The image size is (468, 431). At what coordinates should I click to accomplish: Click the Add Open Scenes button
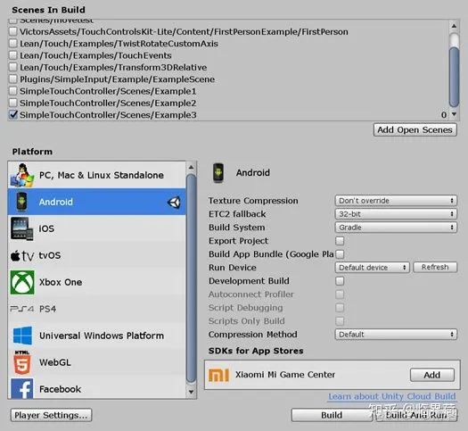pyautogui.click(x=415, y=130)
